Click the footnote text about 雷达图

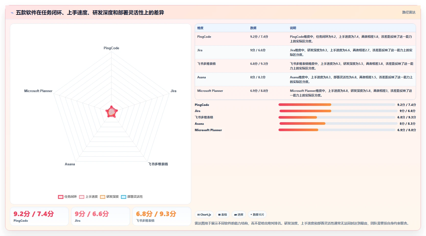click(302, 223)
